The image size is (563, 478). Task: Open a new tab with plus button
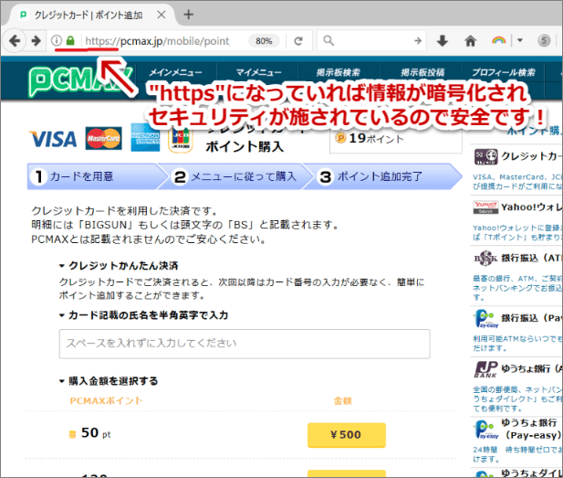tap(189, 15)
